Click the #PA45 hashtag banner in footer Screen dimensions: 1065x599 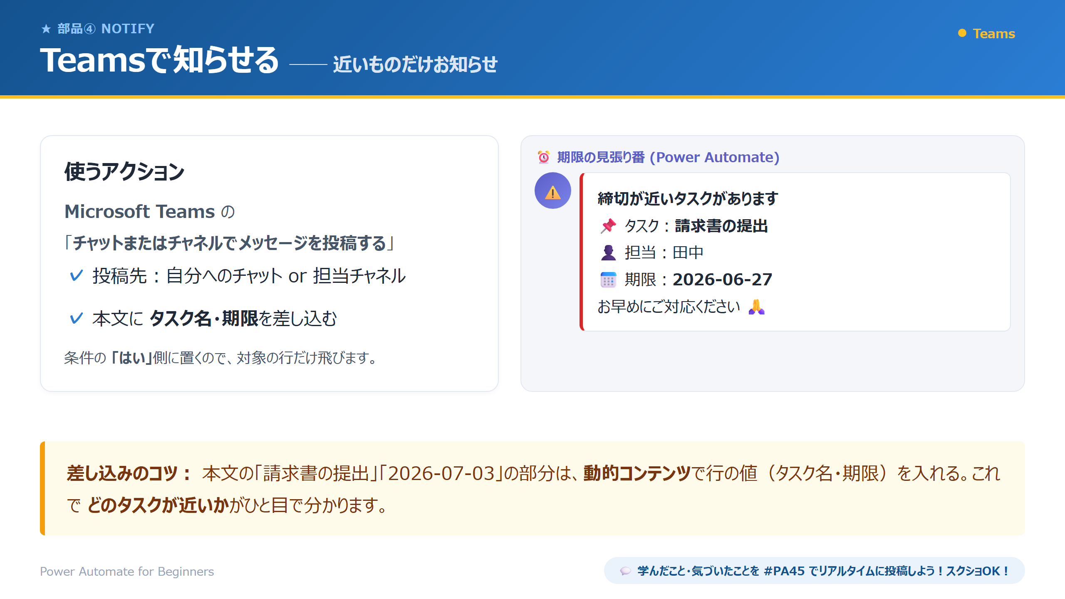814,571
